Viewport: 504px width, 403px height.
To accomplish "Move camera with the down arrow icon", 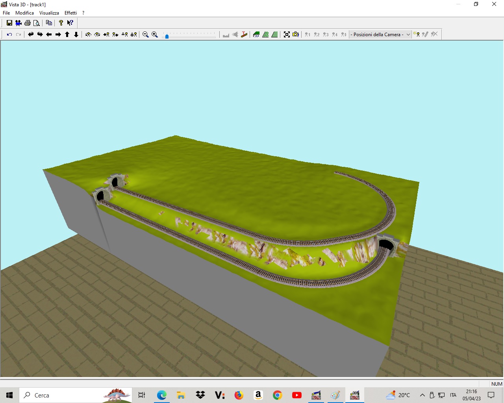I will pyautogui.click(x=76, y=35).
